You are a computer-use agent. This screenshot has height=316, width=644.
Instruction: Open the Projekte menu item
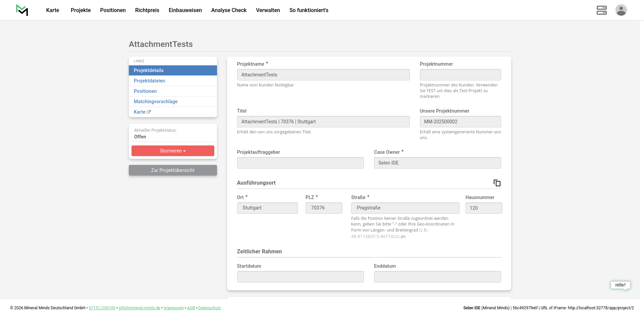point(80,10)
